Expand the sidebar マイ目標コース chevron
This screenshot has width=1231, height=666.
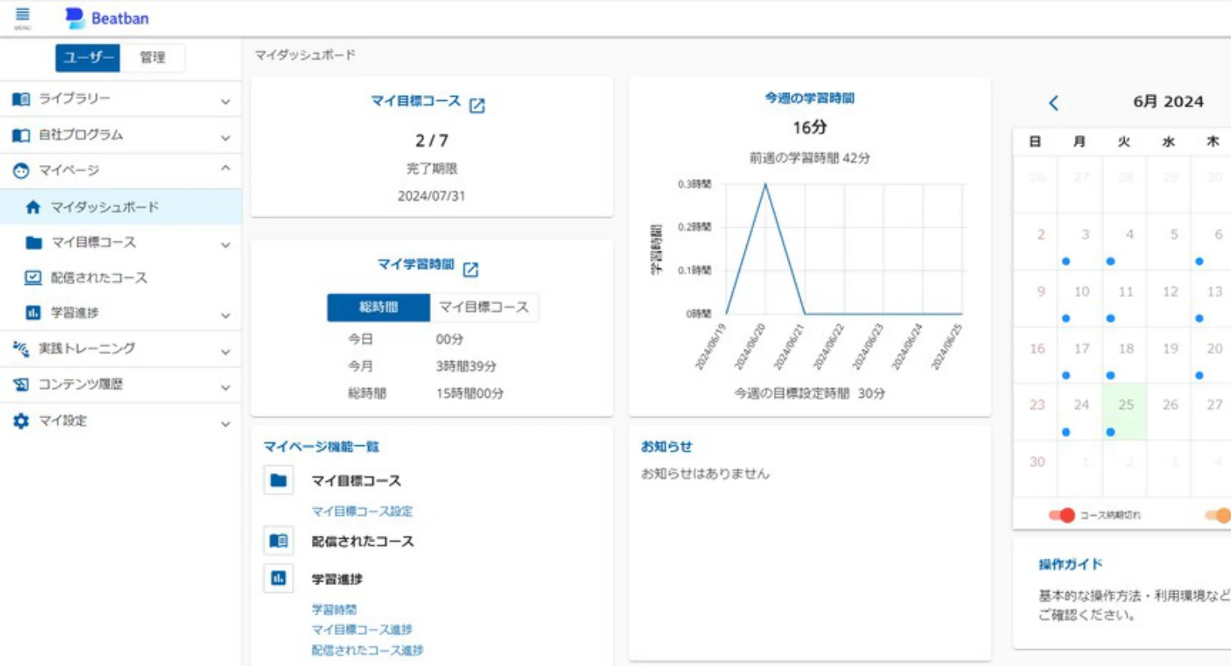tap(225, 244)
